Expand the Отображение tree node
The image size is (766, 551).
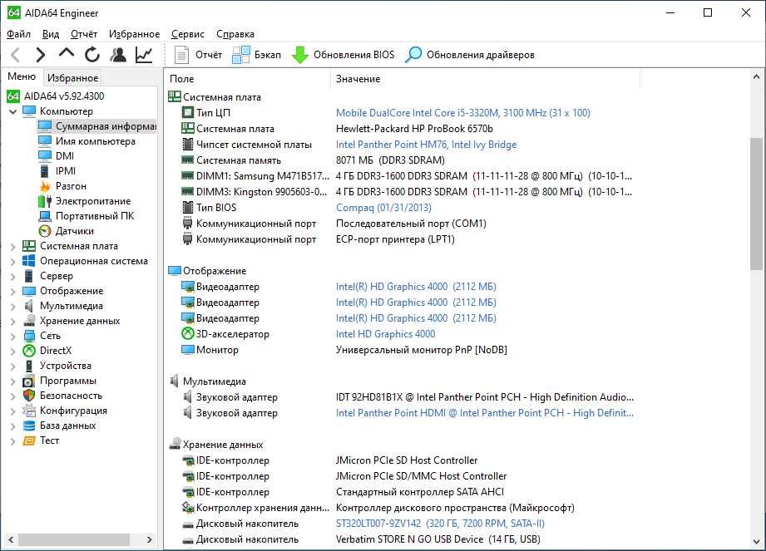(13, 292)
